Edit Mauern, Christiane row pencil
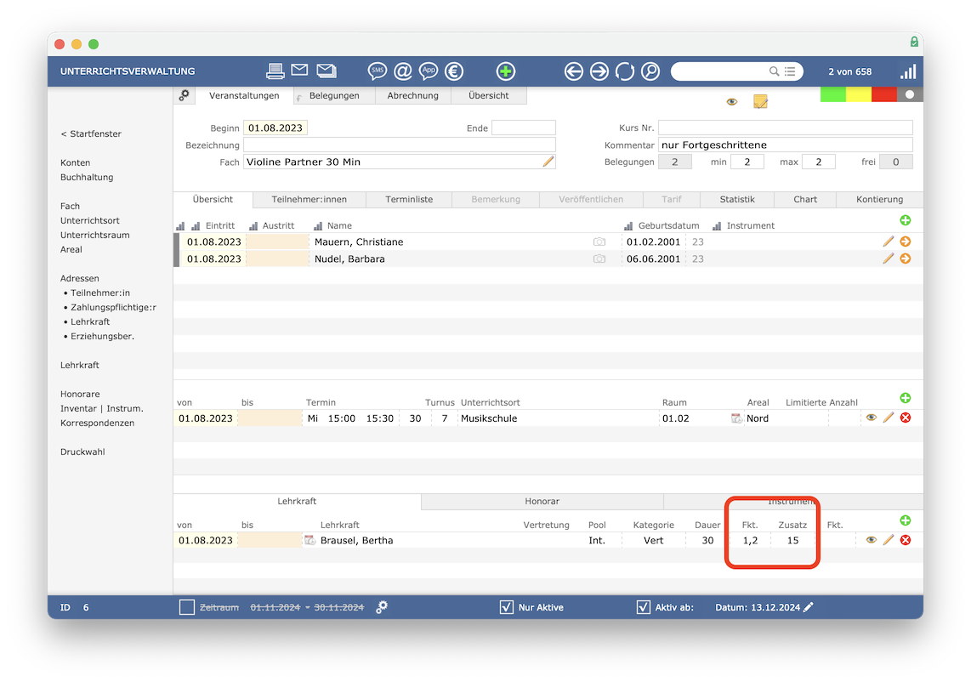 coord(888,242)
